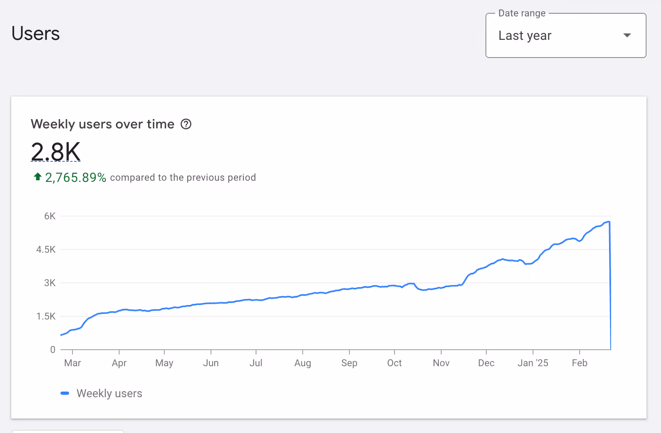Click the blue Weekly users legend swatch
Image resolution: width=661 pixels, height=433 pixels.
click(65, 393)
